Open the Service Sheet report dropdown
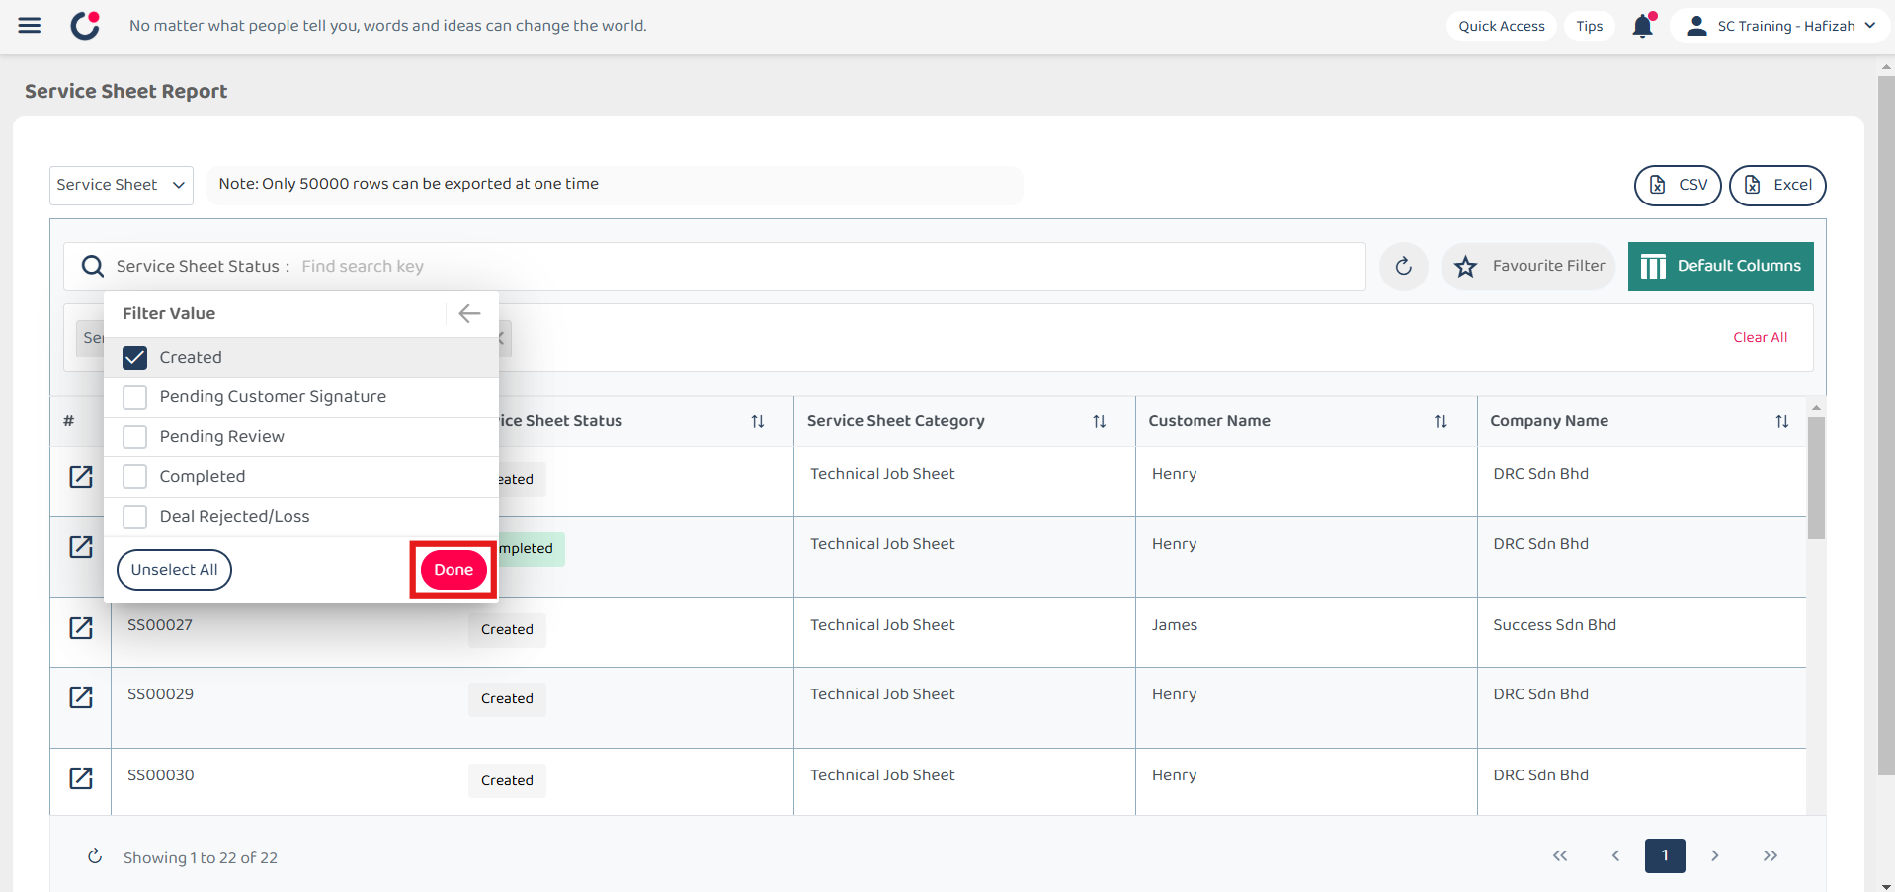Viewport: 1895px width, 892px height. [x=122, y=186]
